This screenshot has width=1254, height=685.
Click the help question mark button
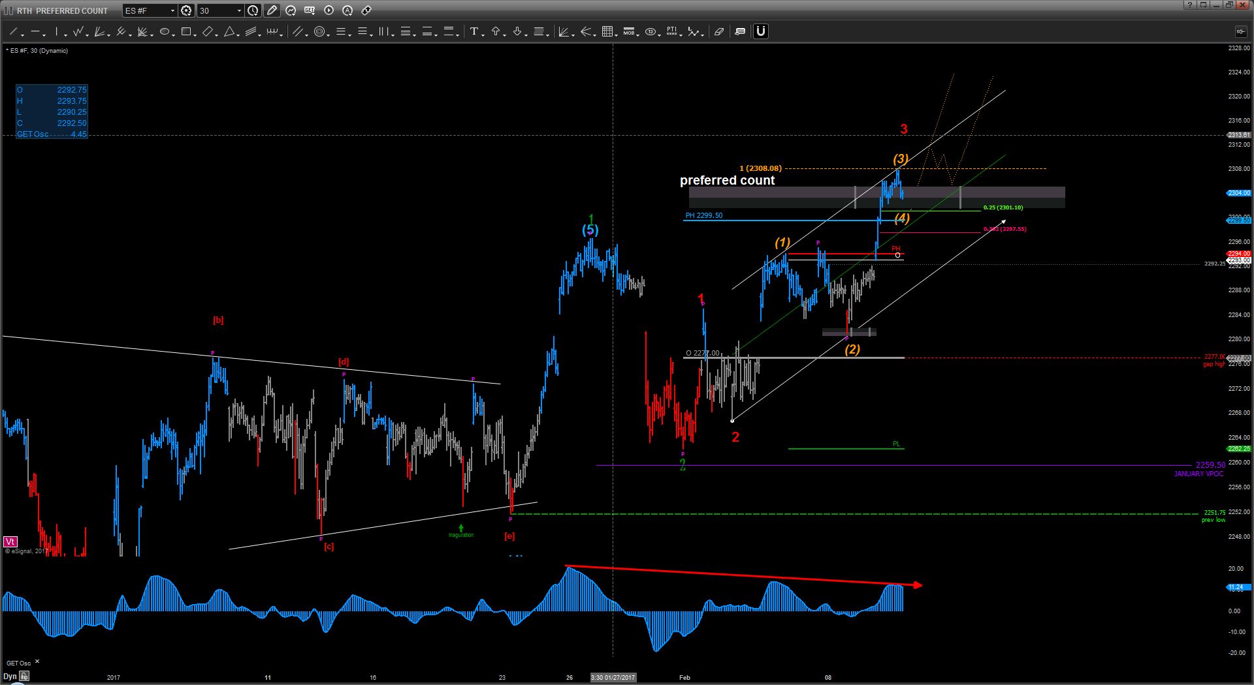point(1189,5)
